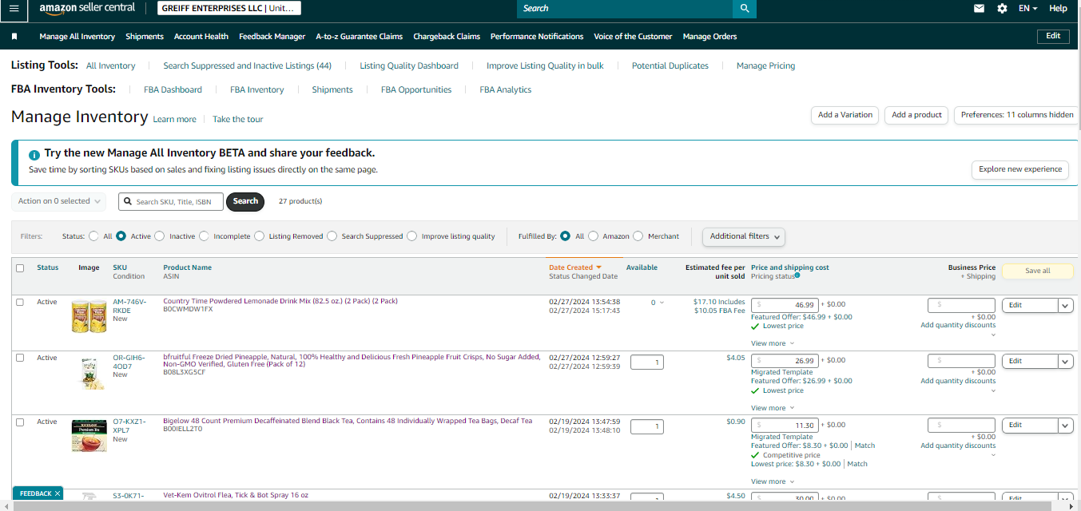Check the box for Freeze Dried Pineapple row
Screen dimensions: 1081x511
pos(20,358)
